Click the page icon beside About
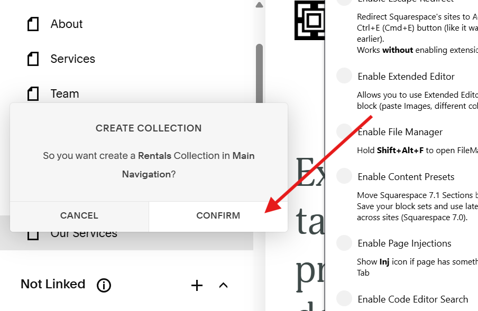The width and height of the screenshot is (478, 311). (x=33, y=24)
